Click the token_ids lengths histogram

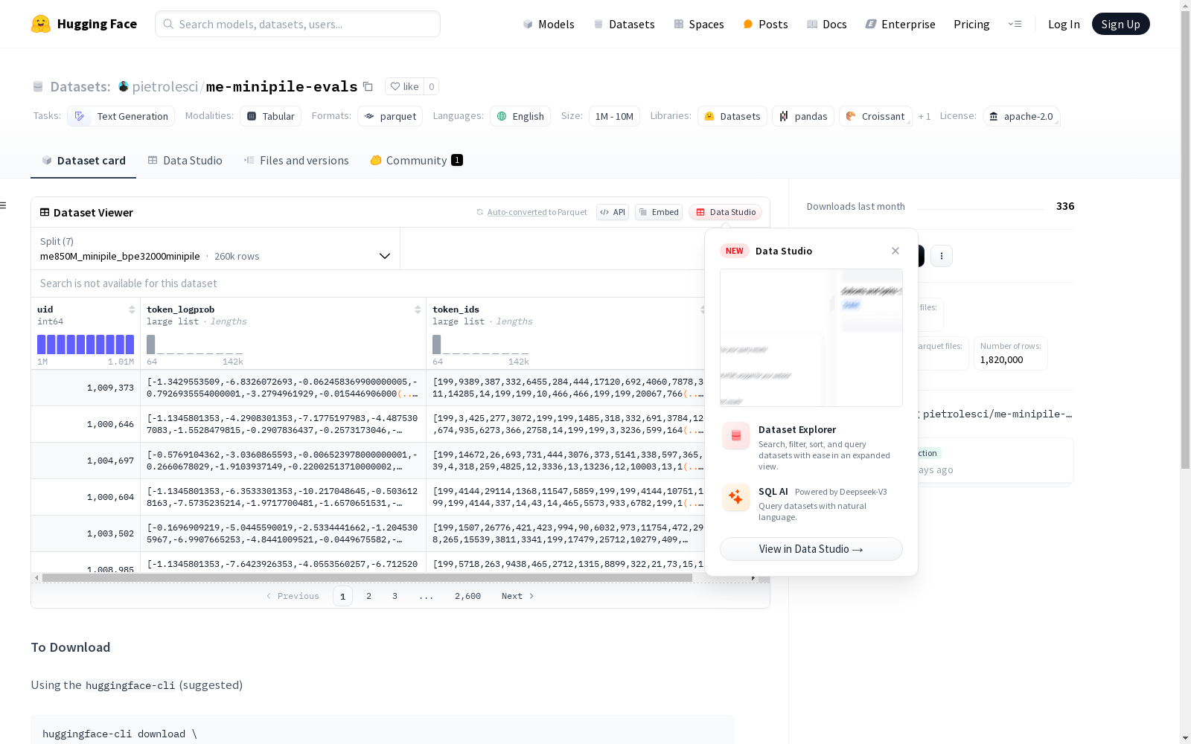pyautogui.click(x=481, y=344)
